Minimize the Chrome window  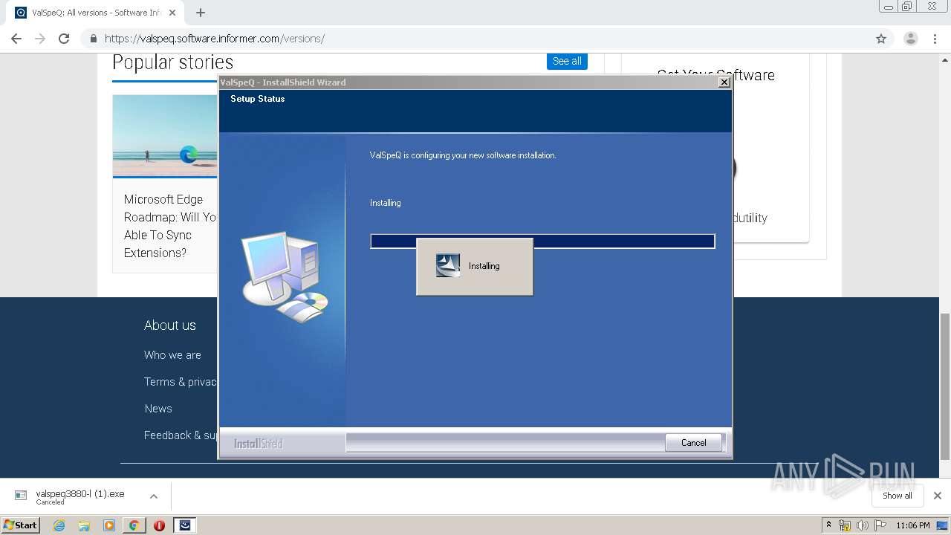[x=888, y=7]
